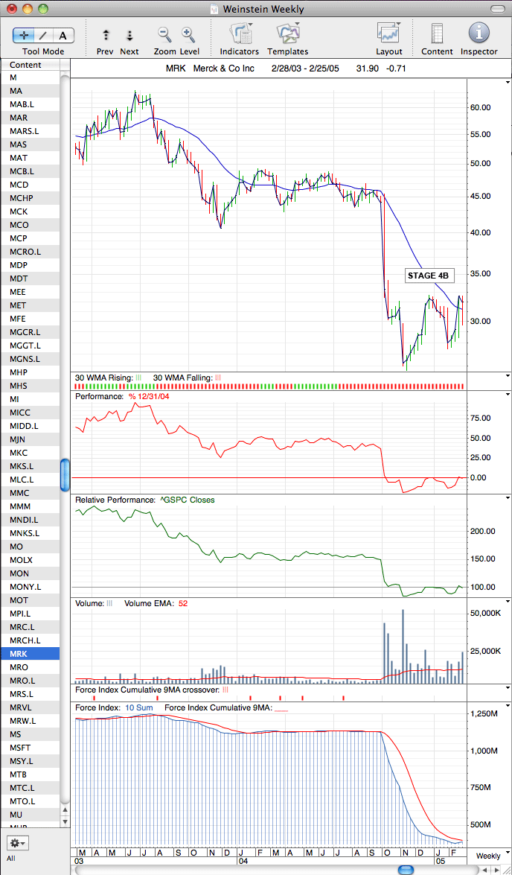The width and height of the screenshot is (512, 875).
Task: Click the list scroll down arrow
Action: click(x=65, y=821)
